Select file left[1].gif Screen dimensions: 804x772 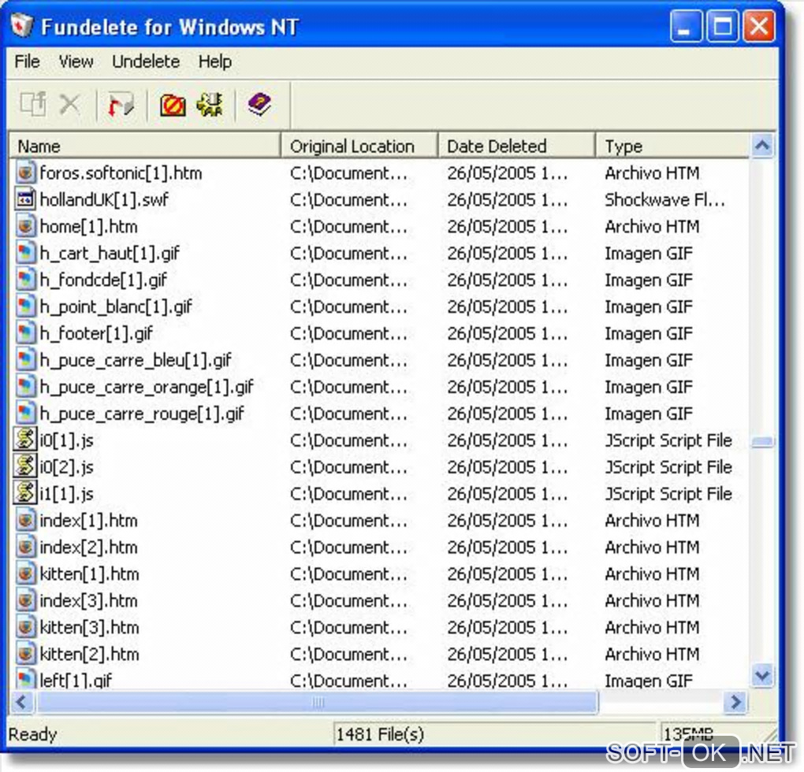(x=76, y=680)
